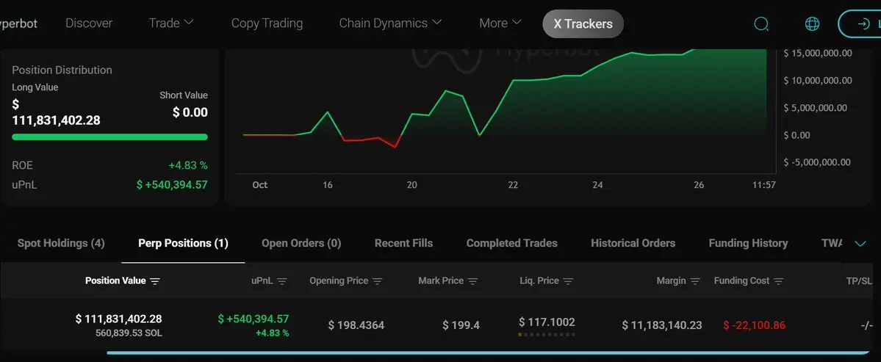
Task: Click position value $ 111,831,402.28 in table
Action: click(x=118, y=319)
